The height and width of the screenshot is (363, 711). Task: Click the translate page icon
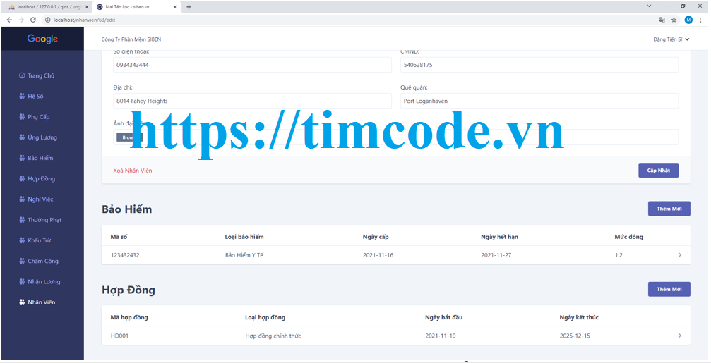tap(662, 20)
